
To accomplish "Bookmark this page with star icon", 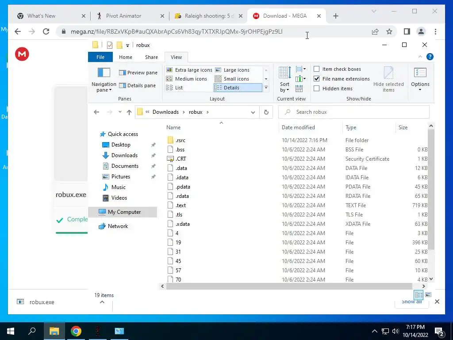I will (x=389, y=31).
